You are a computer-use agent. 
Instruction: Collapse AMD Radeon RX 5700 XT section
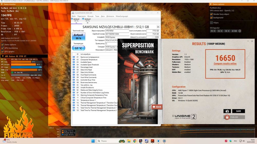[x=3, y=56]
